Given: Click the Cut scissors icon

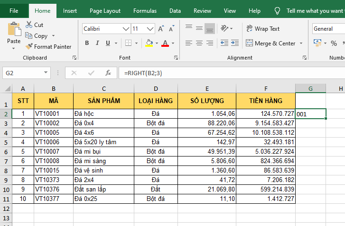Looking at the screenshot, I should pos(29,25).
